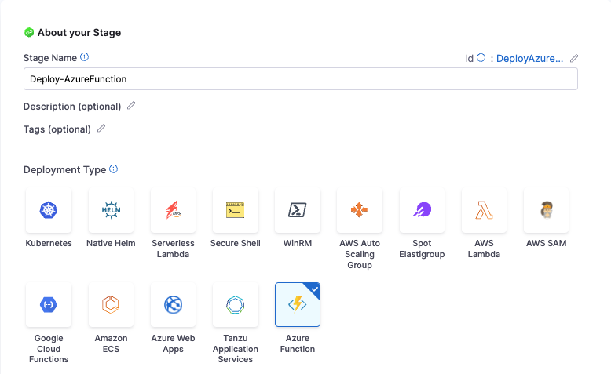This screenshot has width=611, height=374.
Task: Open Deployment Type info tooltip icon
Action: tap(114, 169)
